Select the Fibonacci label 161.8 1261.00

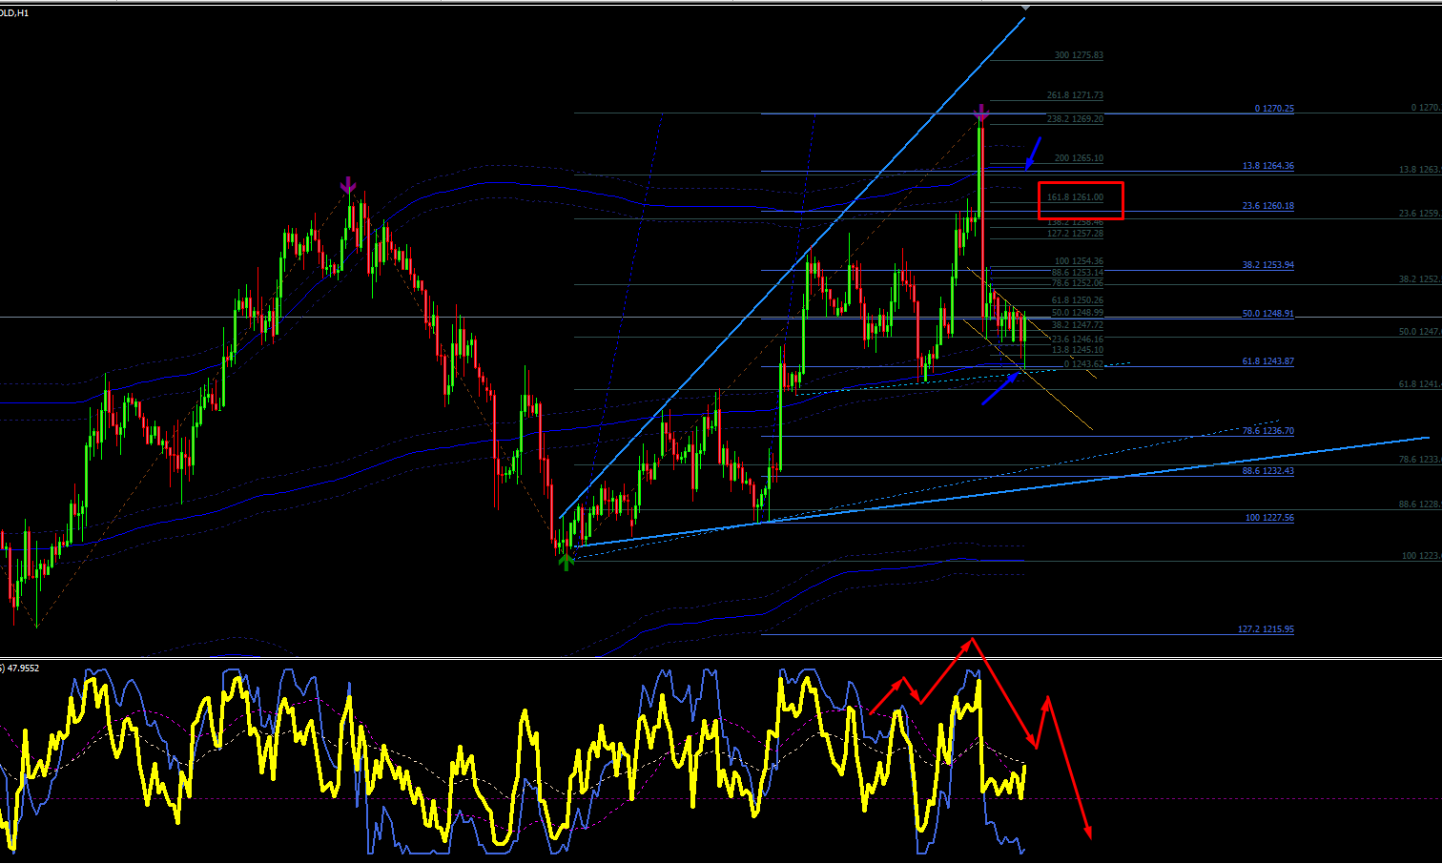1075,197
